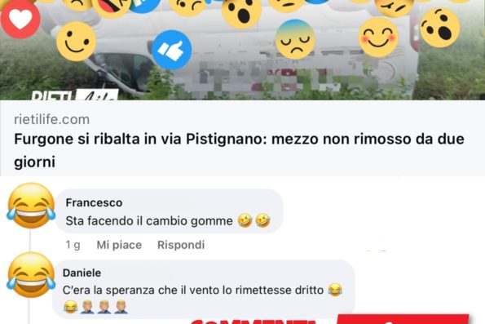Click Francesco's cambio gomme comment bubble
Viewport: 485px width, 324px height.
[170, 211]
